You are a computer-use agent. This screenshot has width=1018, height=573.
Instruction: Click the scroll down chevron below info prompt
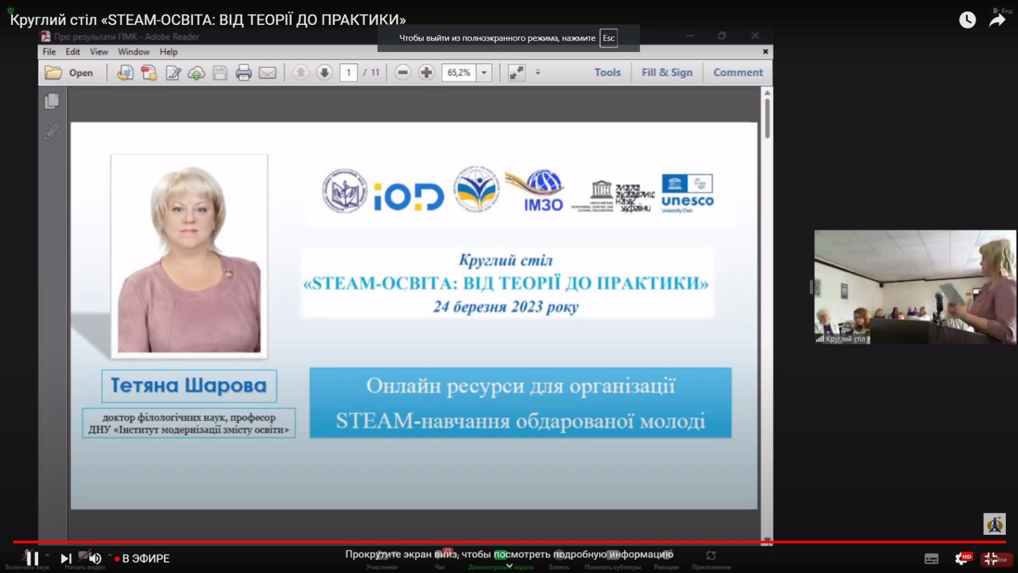click(x=509, y=565)
